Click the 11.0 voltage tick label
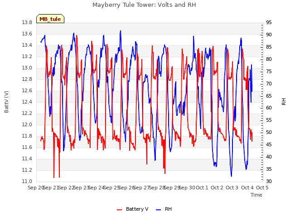Image resolution: width=290 pixels, height=218 pixels. pos(27,181)
